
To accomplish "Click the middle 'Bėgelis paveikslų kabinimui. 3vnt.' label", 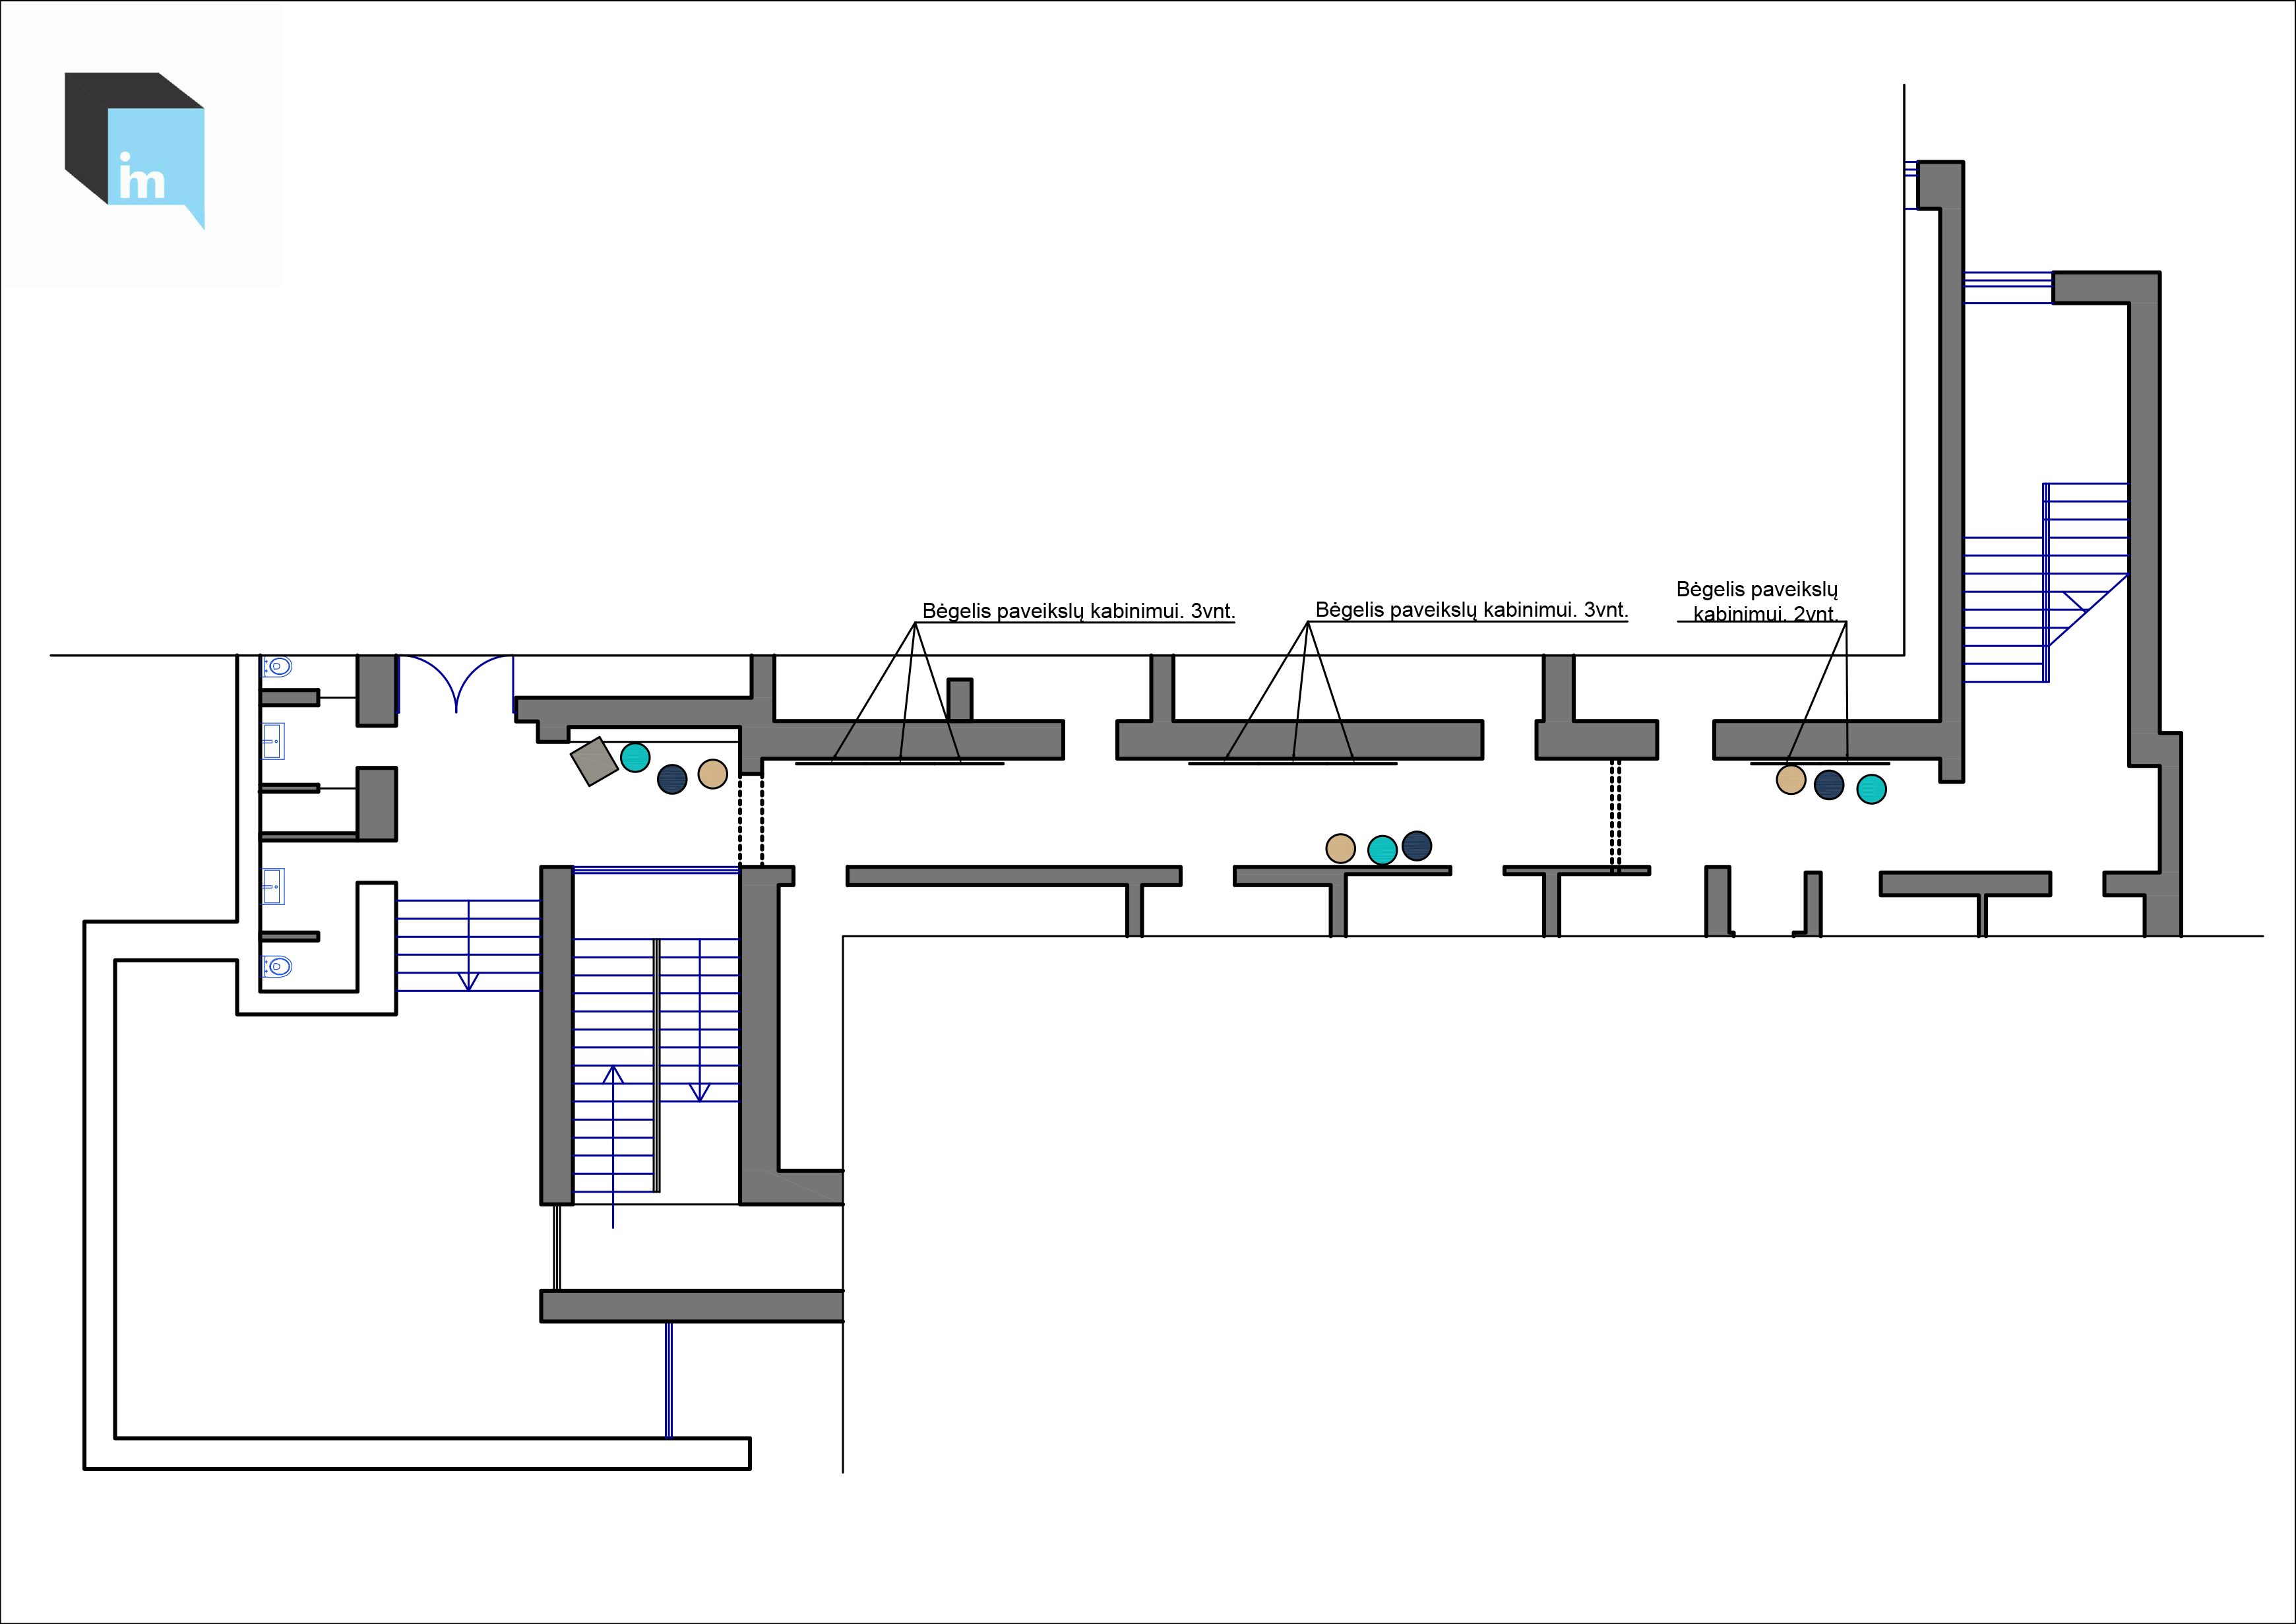I will click(x=1471, y=610).
